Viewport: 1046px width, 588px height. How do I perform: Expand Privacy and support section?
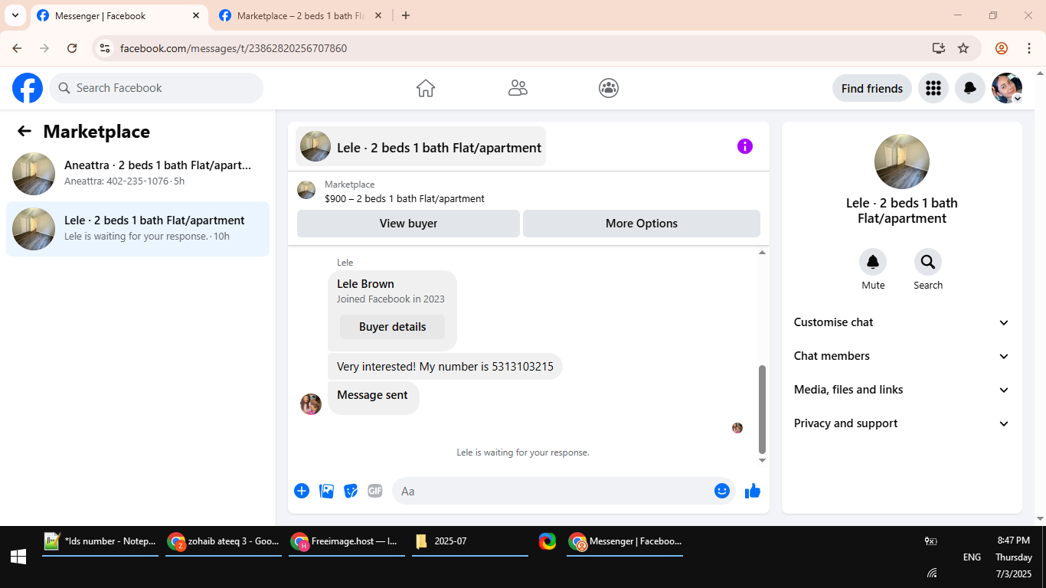902,423
